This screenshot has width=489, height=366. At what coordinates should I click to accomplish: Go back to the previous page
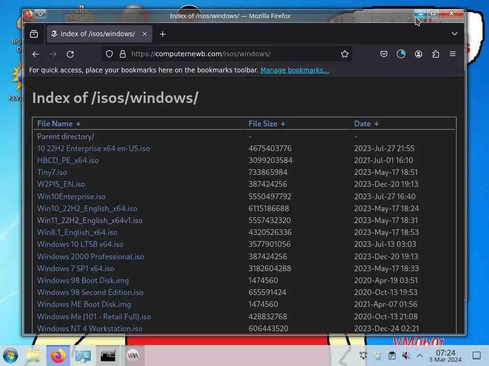click(x=35, y=54)
